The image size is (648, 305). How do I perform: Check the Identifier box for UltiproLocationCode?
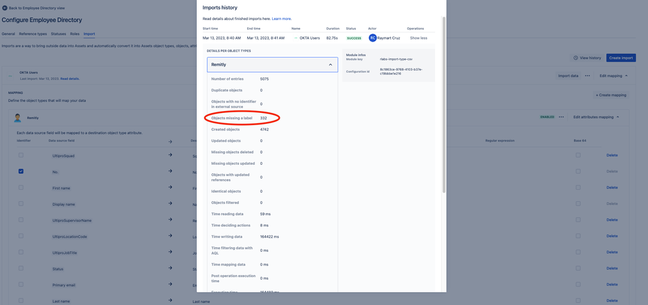point(21,236)
